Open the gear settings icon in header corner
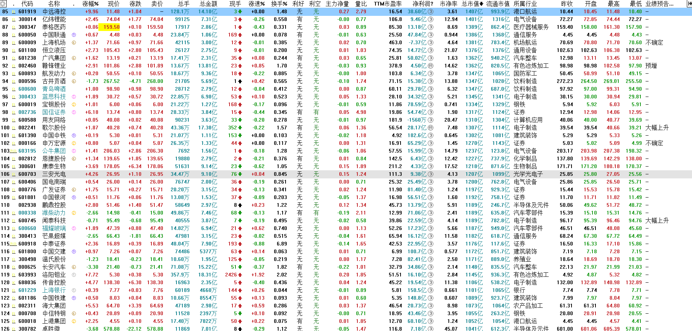This screenshot has height=331, width=692. (x=3, y=4)
